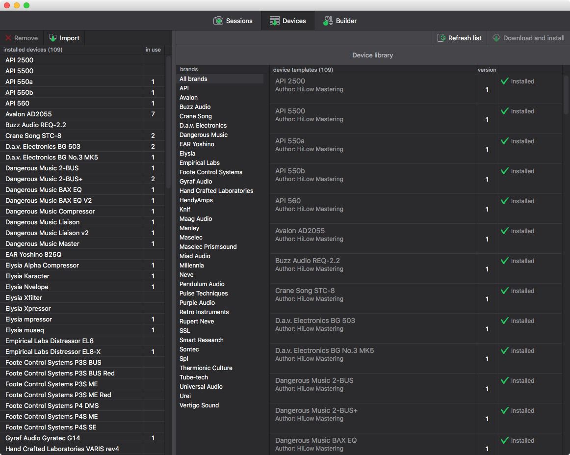Viewport: 570px width, 455px height.
Task: Click the Refresh list button
Action: [460, 38]
